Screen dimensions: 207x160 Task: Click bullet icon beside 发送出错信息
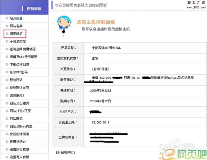pos(7,134)
